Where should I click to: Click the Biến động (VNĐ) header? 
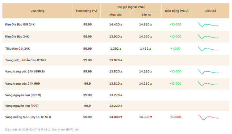177,11
